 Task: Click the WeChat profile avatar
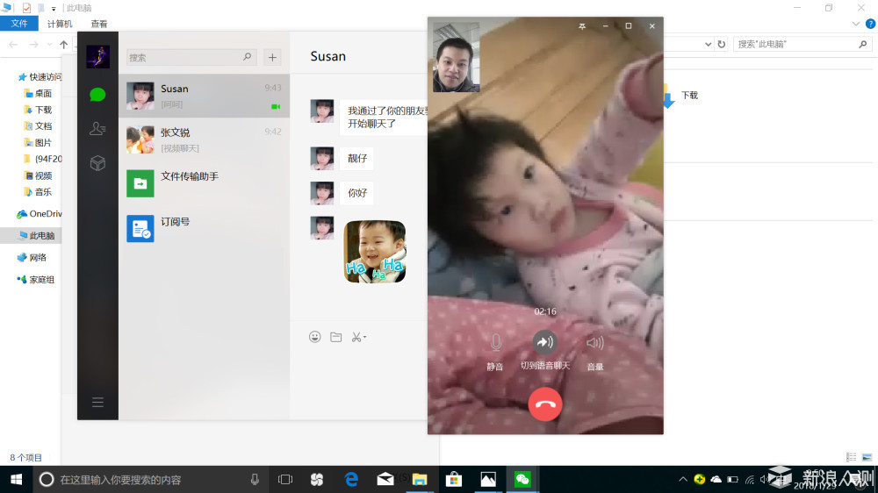click(x=98, y=56)
